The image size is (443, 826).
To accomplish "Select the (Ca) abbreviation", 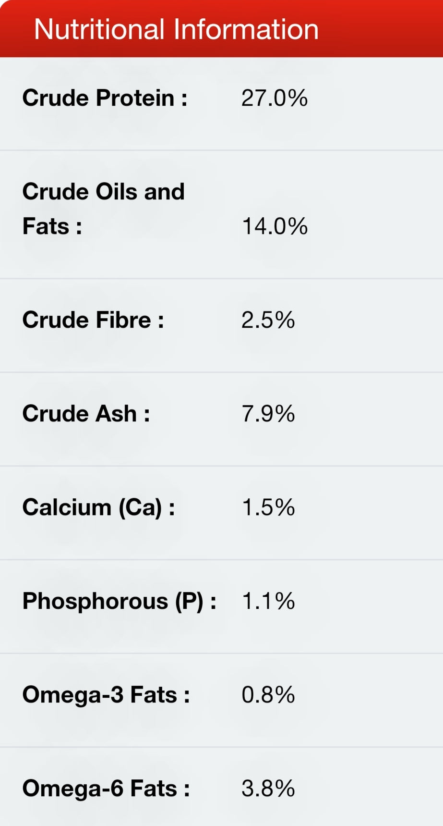I will [x=140, y=508].
